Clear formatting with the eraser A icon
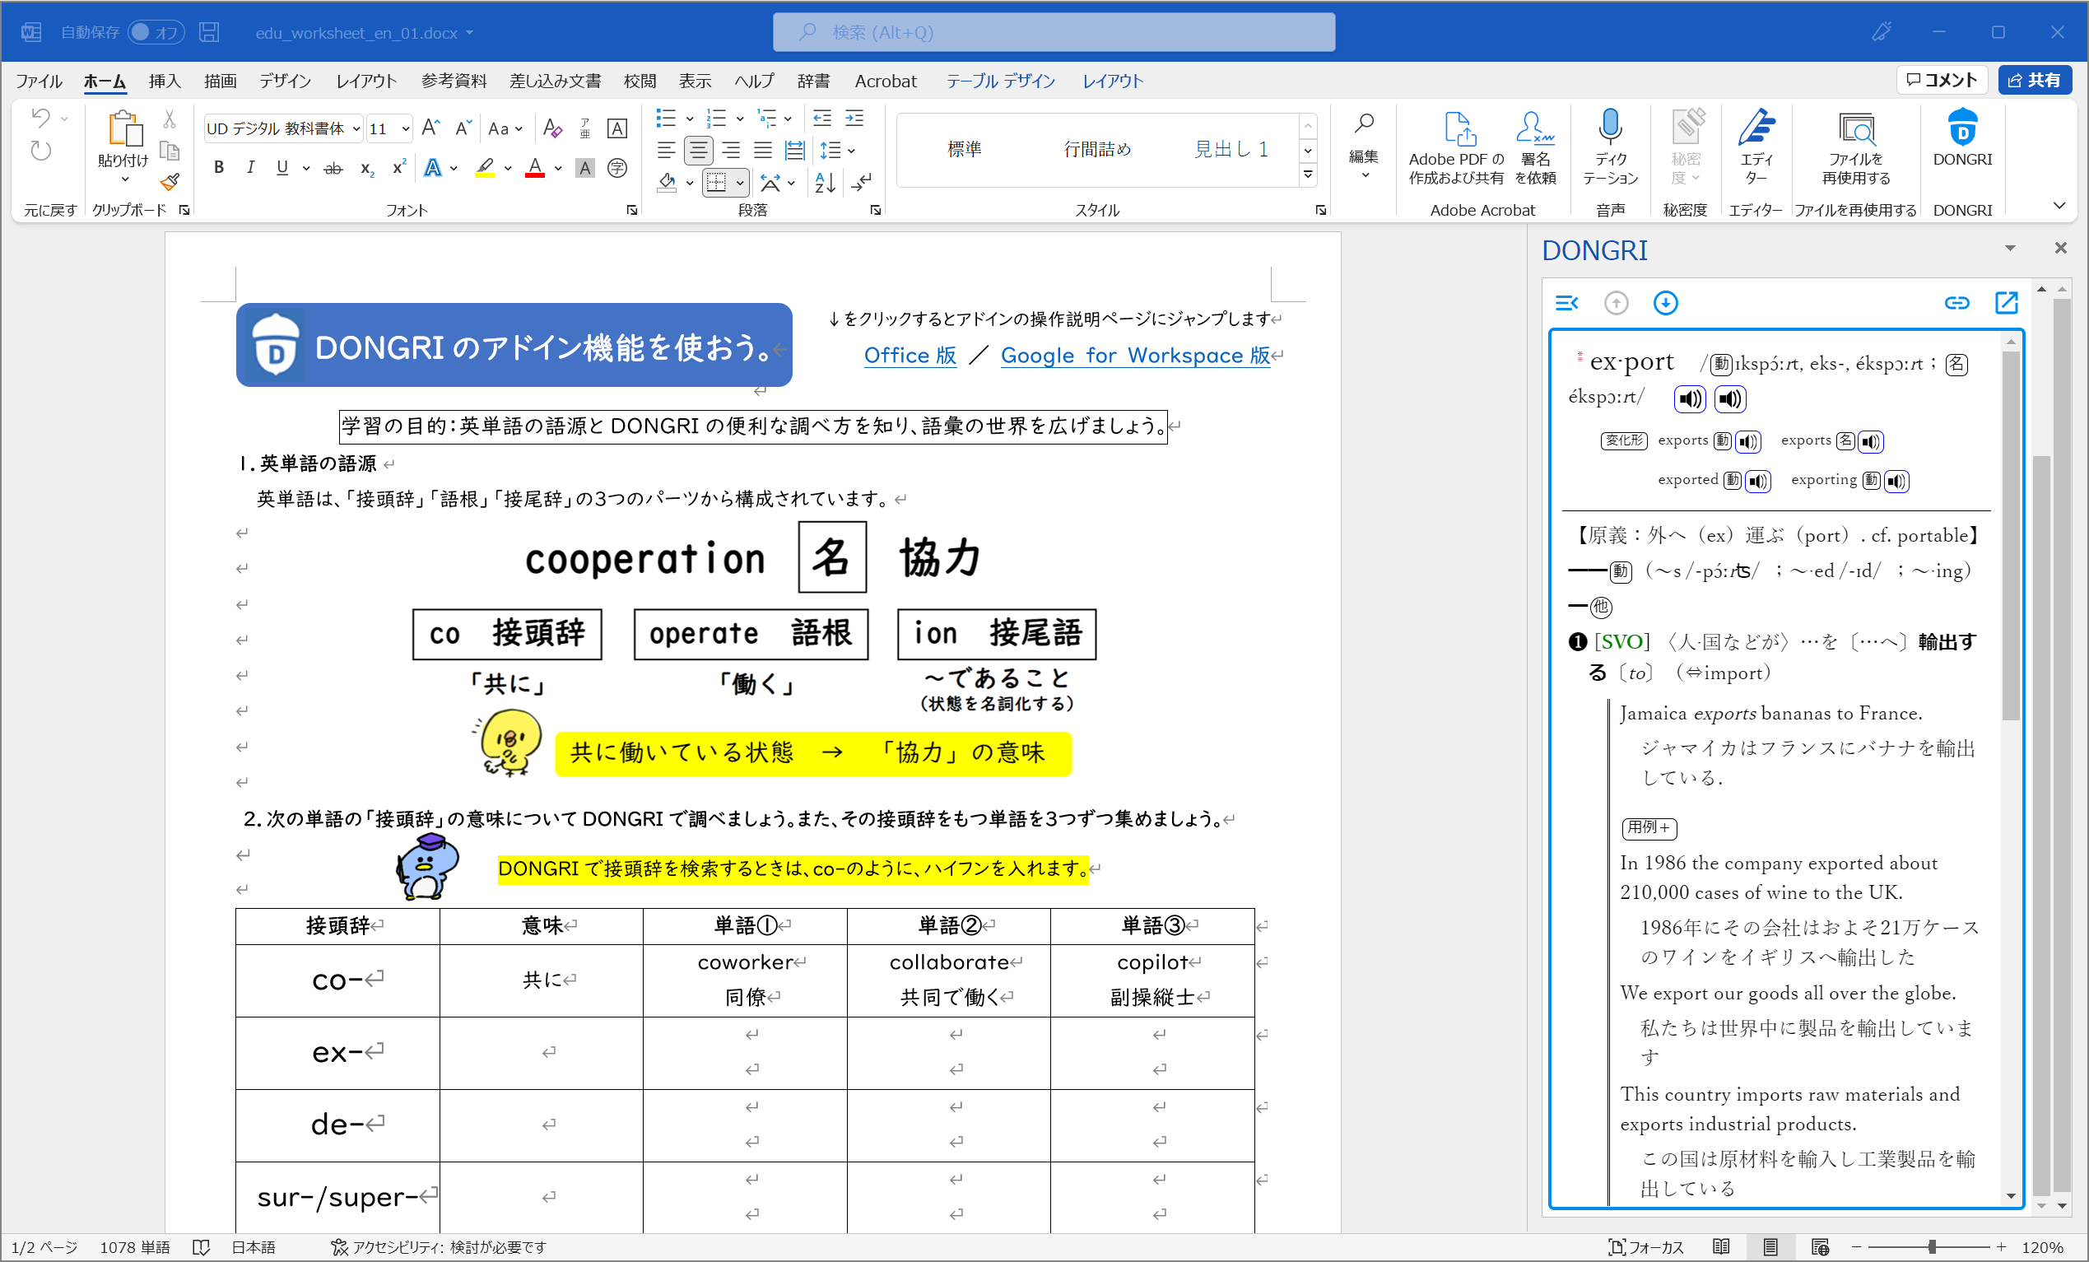2089x1262 pixels. point(552,128)
